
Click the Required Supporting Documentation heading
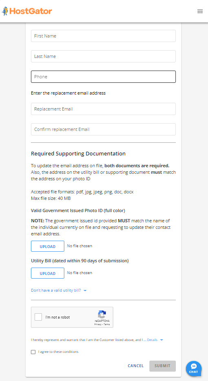pos(78,153)
